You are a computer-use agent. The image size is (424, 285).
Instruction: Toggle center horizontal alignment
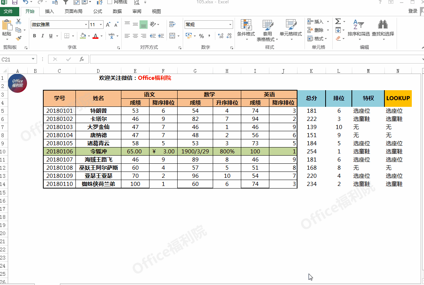click(x=135, y=35)
